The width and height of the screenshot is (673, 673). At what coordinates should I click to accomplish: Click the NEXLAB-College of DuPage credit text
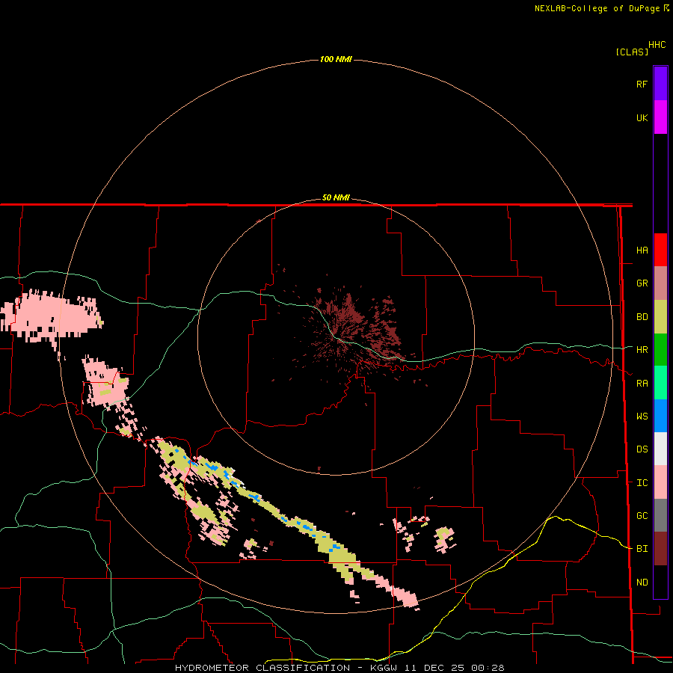click(597, 8)
